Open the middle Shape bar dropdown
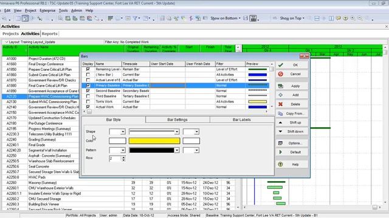389x218 pixels. pos(177,132)
